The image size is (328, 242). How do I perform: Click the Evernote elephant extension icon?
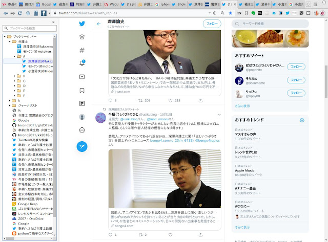253,13
